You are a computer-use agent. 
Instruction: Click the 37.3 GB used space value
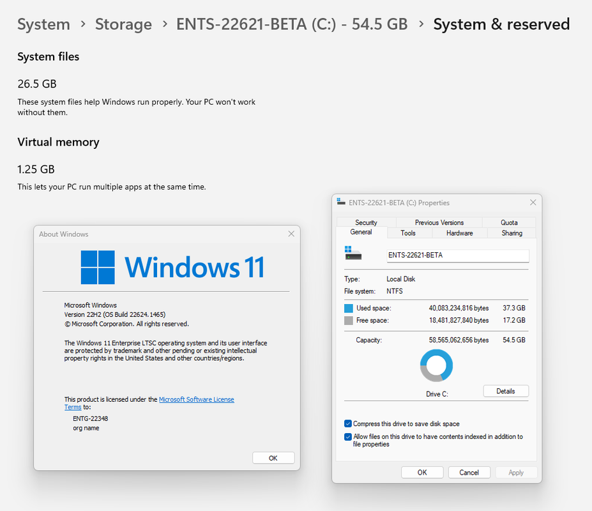click(x=514, y=308)
